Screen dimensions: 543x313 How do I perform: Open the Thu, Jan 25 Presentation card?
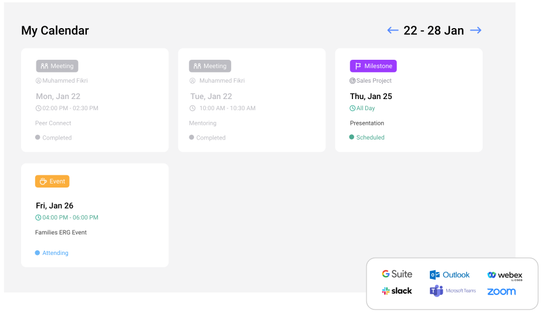click(409, 106)
